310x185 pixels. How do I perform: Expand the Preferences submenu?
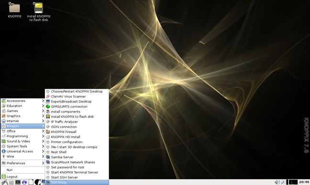point(22,163)
